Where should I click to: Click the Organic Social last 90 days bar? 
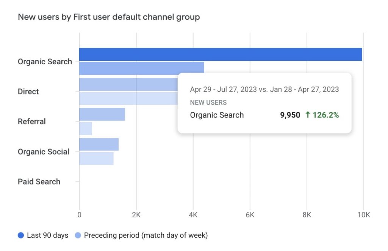click(99, 144)
